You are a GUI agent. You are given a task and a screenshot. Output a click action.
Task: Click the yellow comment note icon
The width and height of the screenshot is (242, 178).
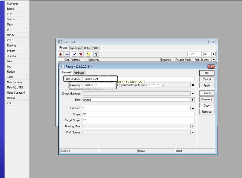coord(88,54)
